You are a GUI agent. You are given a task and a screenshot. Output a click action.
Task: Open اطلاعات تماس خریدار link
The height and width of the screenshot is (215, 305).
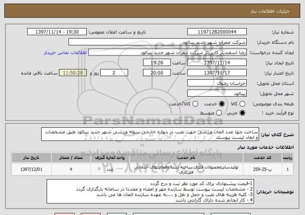[x=65, y=53]
